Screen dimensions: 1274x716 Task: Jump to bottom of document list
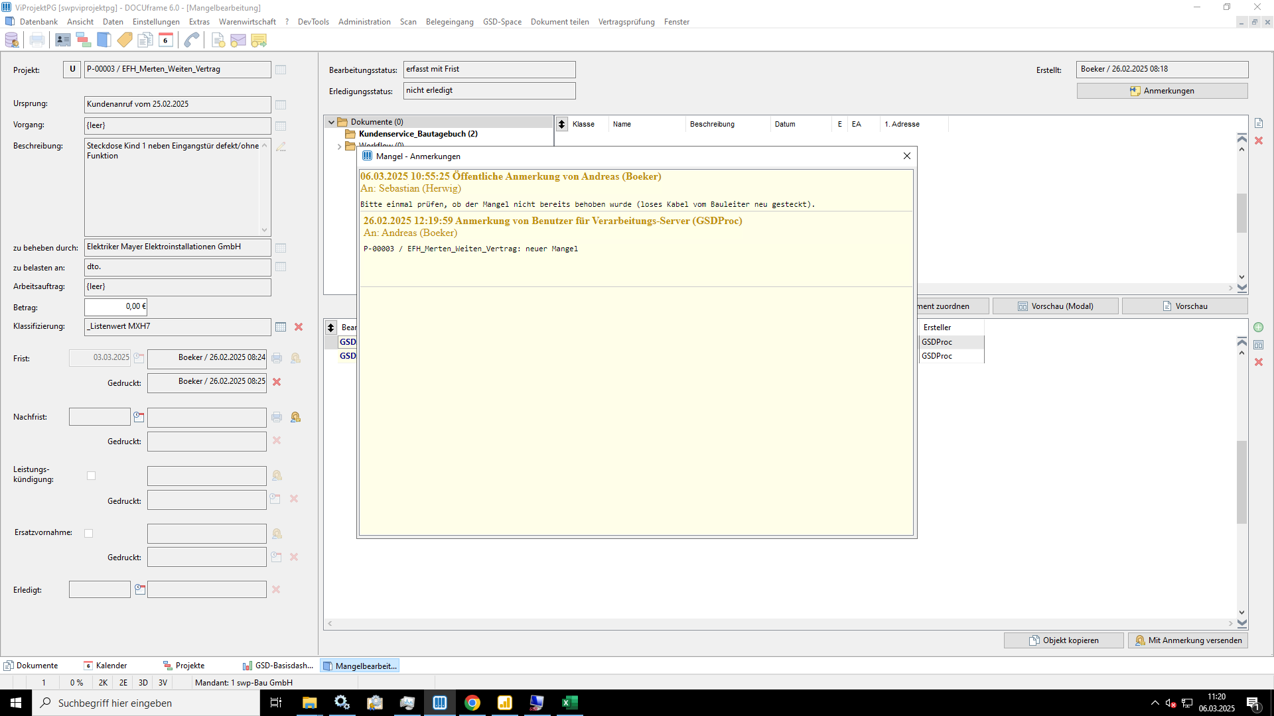(x=1241, y=288)
